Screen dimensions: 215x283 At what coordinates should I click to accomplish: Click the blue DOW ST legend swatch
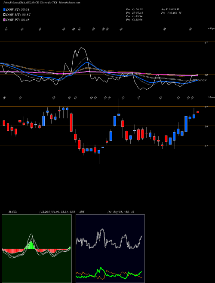pyautogui.click(x=4, y=9)
